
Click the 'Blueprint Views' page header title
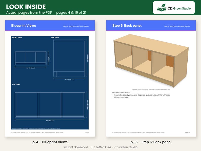(24, 26)
